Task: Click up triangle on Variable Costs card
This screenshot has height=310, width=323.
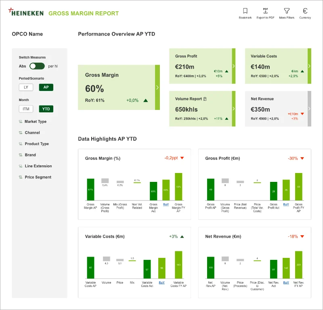Action: [302, 72]
